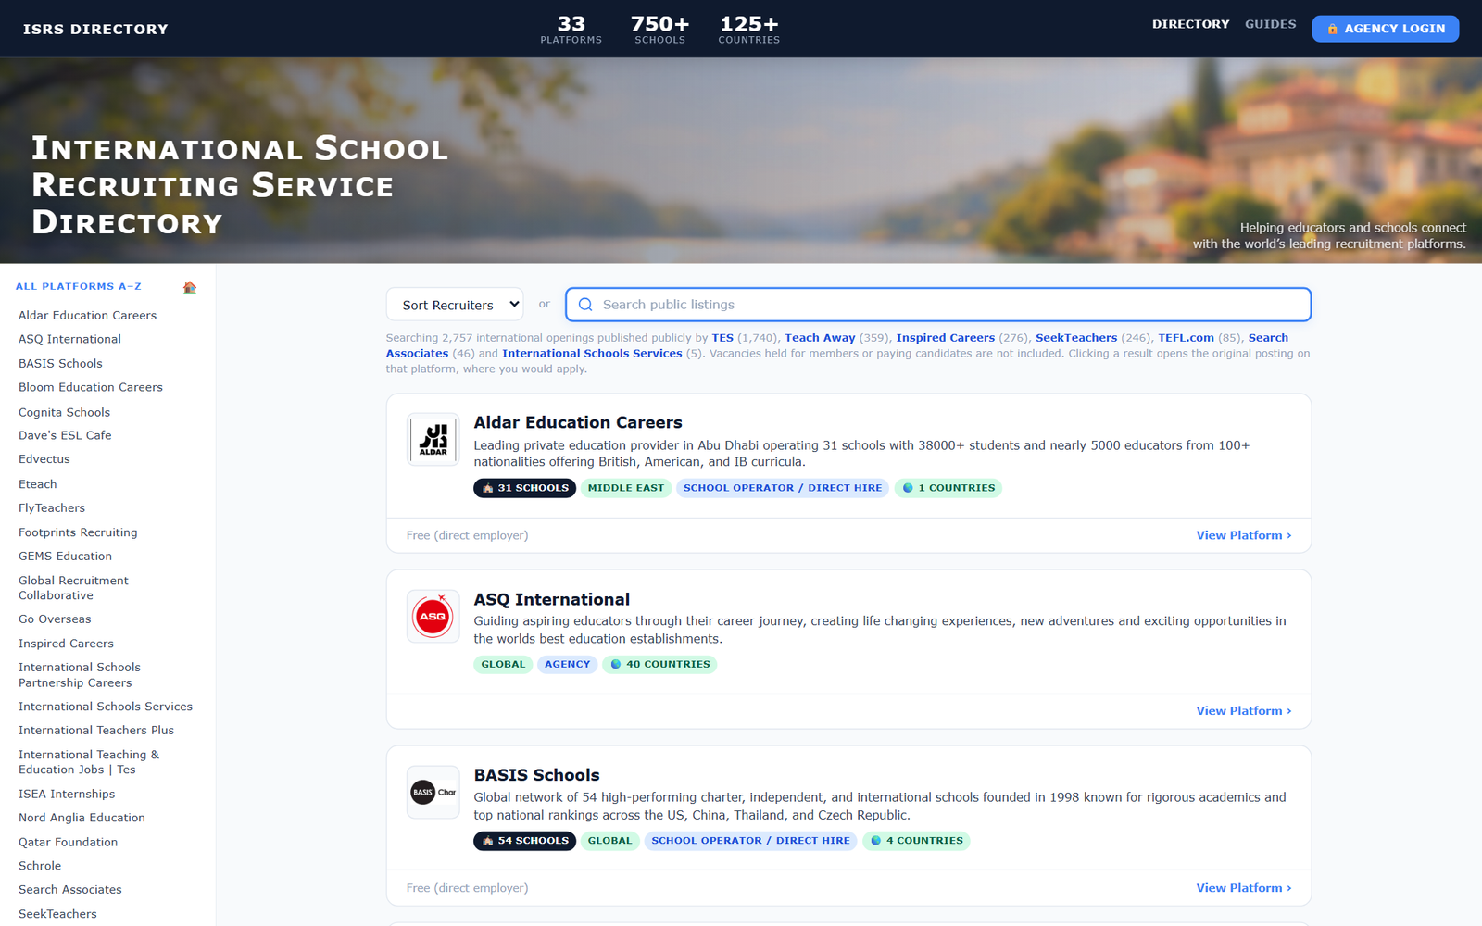Click the Aldar Education Careers logo

pyautogui.click(x=433, y=439)
